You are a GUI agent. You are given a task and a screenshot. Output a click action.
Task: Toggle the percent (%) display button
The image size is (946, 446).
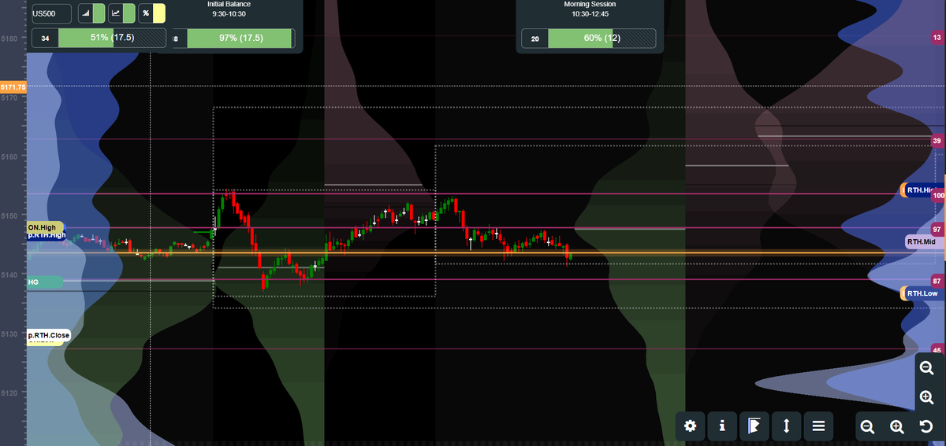151,13
